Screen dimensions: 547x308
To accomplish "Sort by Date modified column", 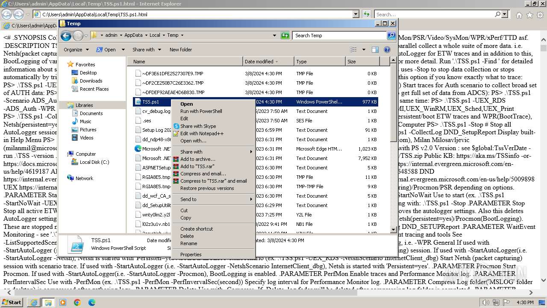I will pyautogui.click(x=268, y=62).
